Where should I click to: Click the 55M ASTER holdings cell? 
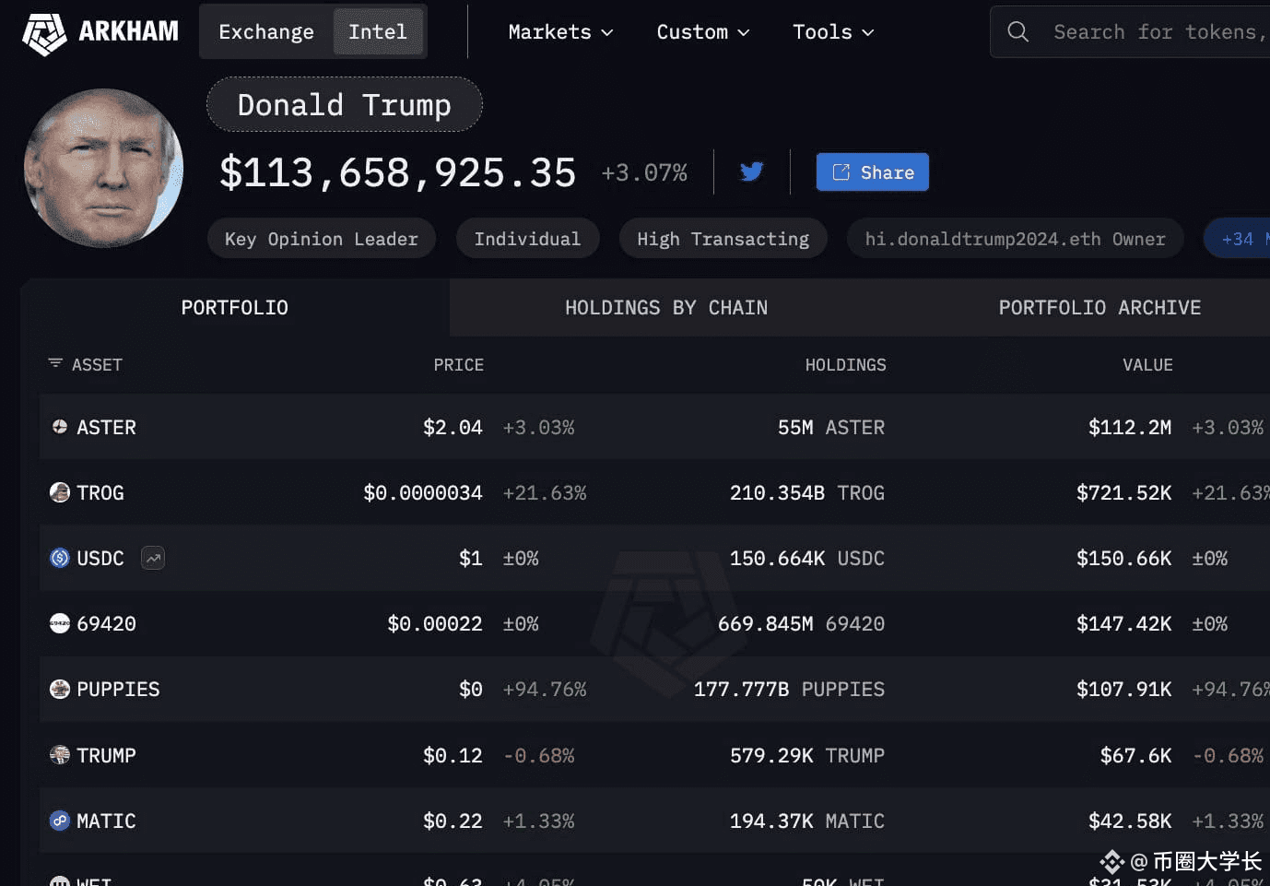pyautogui.click(x=831, y=427)
